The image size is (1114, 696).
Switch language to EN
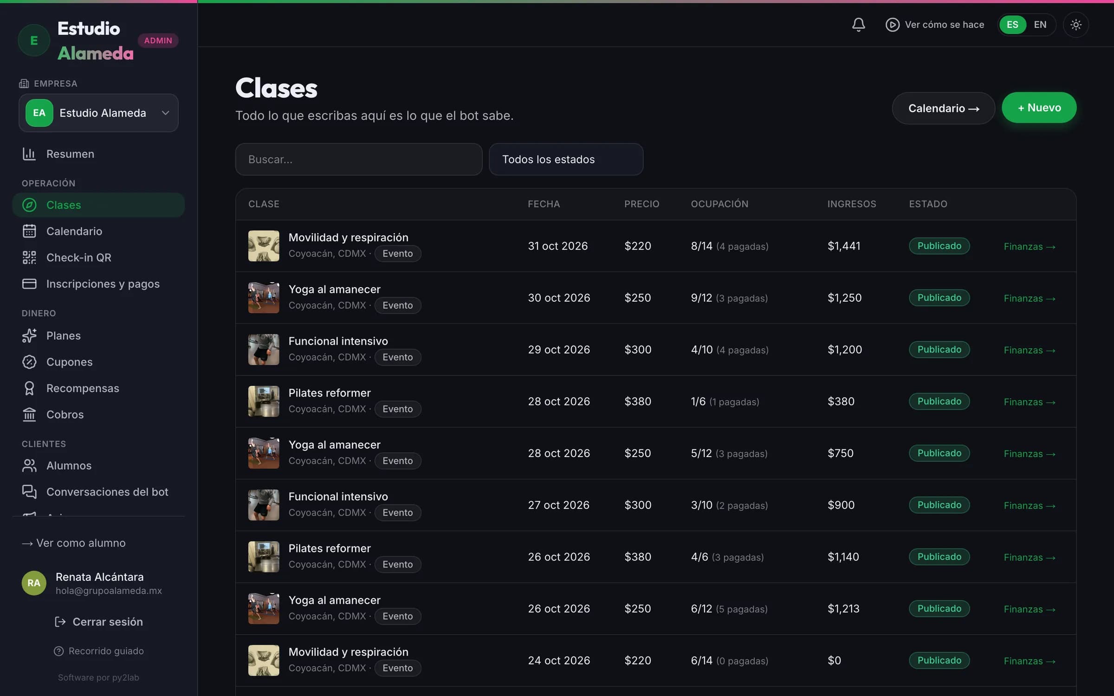pyautogui.click(x=1040, y=25)
